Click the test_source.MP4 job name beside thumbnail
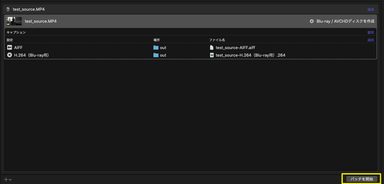The width and height of the screenshot is (384, 184). click(41, 21)
